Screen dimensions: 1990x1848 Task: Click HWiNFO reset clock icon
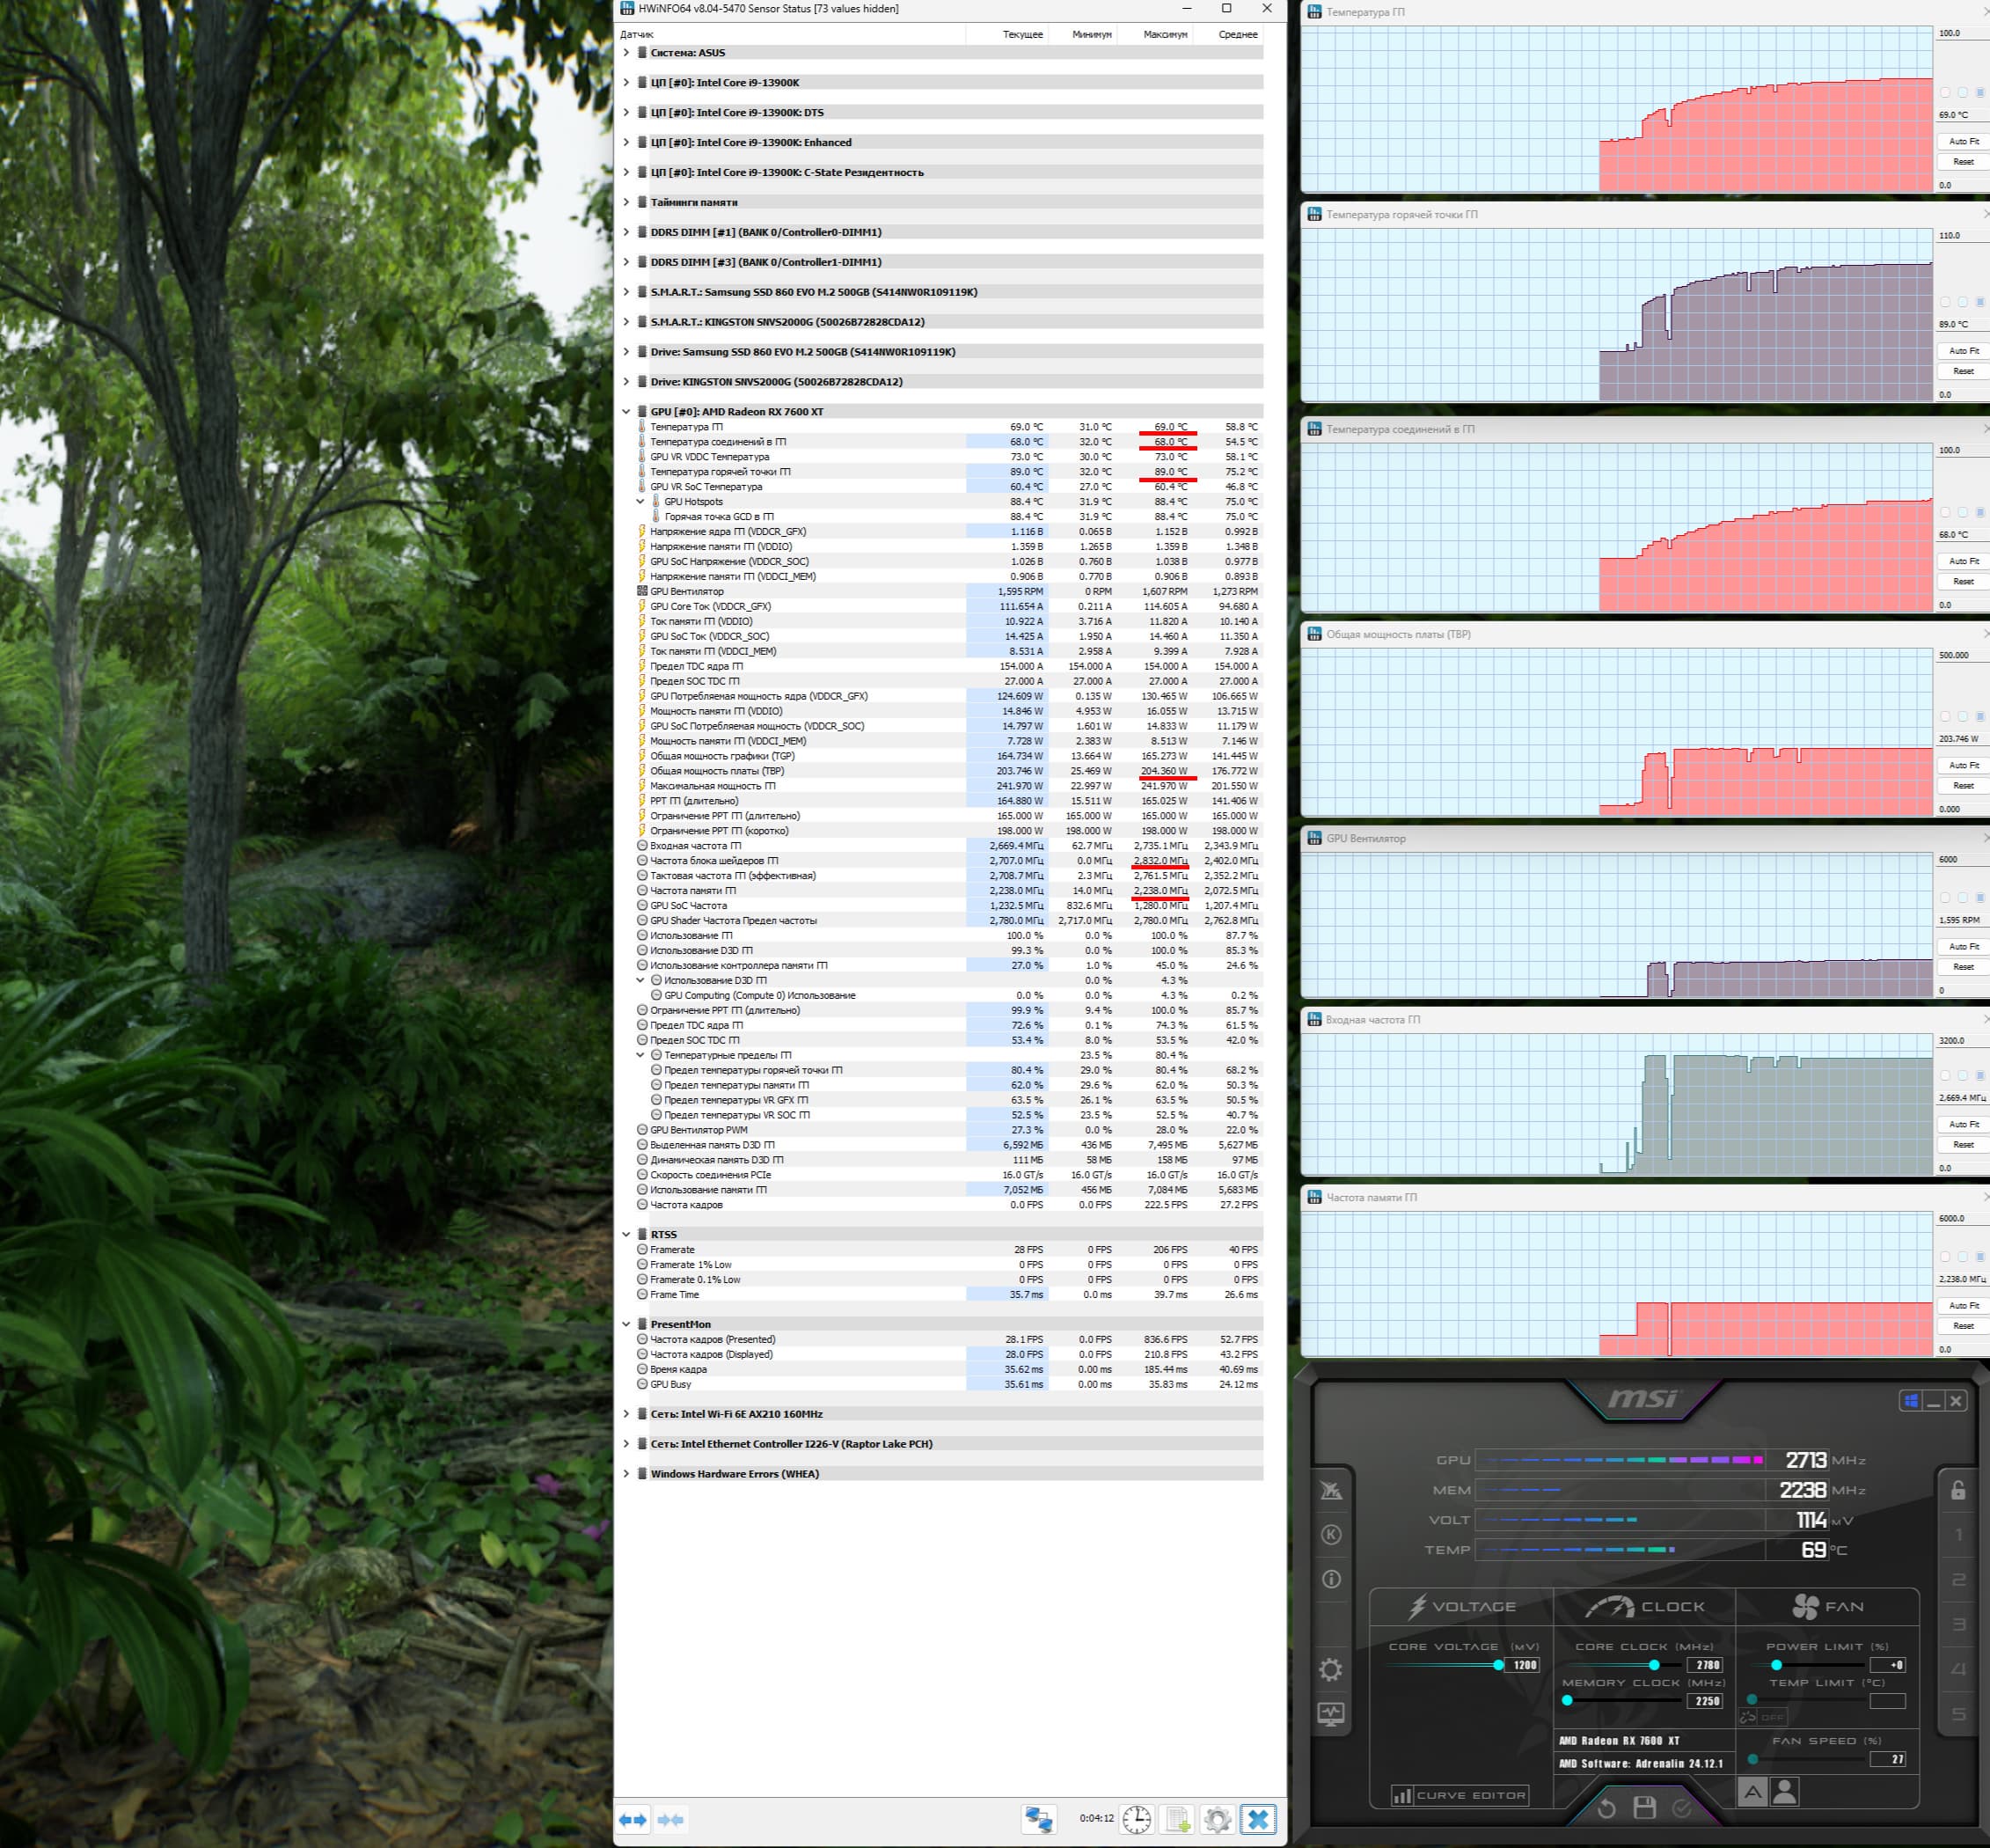click(x=1137, y=1819)
